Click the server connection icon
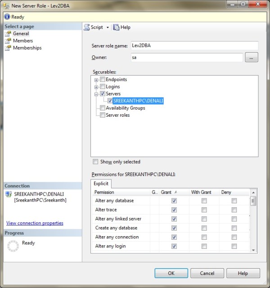Screen dimensions: 270x288 pos(8,194)
